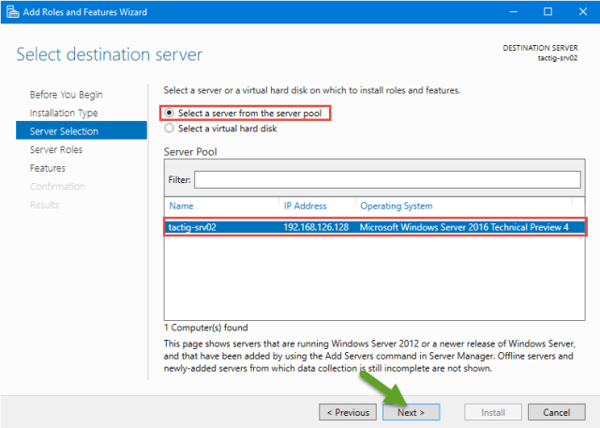
Task: Sort by the Operating System column header
Action: [x=396, y=206]
